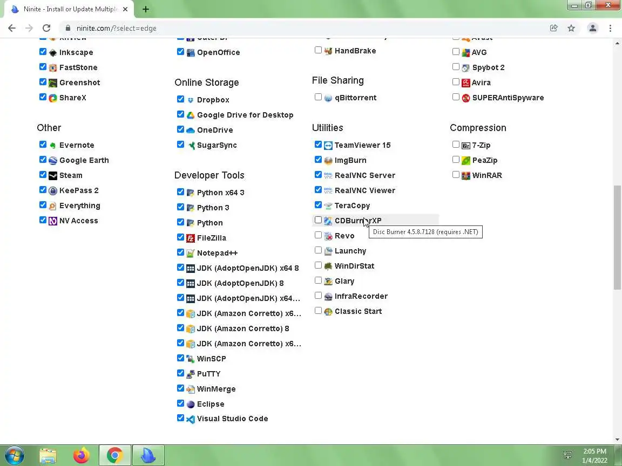Check the qBittorrent checkbox

[x=318, y=97]
